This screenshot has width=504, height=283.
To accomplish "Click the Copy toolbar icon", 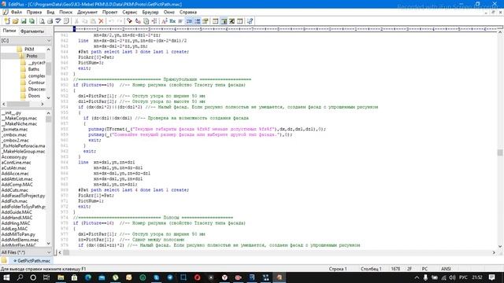I will pyautogui.click(x=84, y=21).
